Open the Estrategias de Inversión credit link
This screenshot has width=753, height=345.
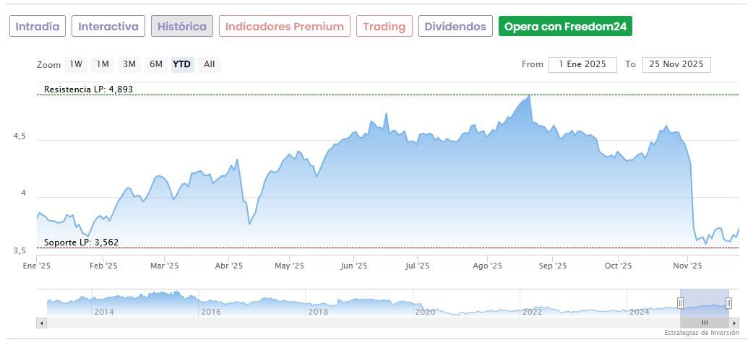click(x=702, y=333)
